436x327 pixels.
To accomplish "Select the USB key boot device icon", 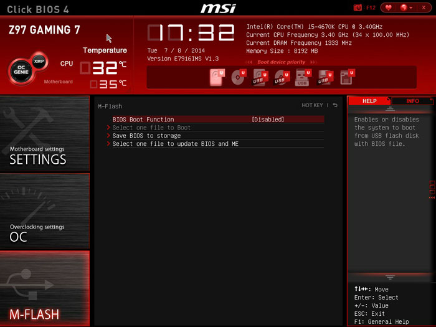I will click(x=303, y=77).
